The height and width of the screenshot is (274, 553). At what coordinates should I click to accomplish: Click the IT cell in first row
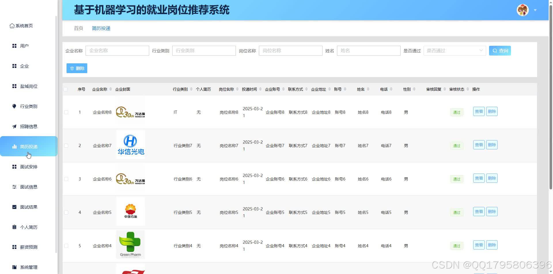(175, 112)
